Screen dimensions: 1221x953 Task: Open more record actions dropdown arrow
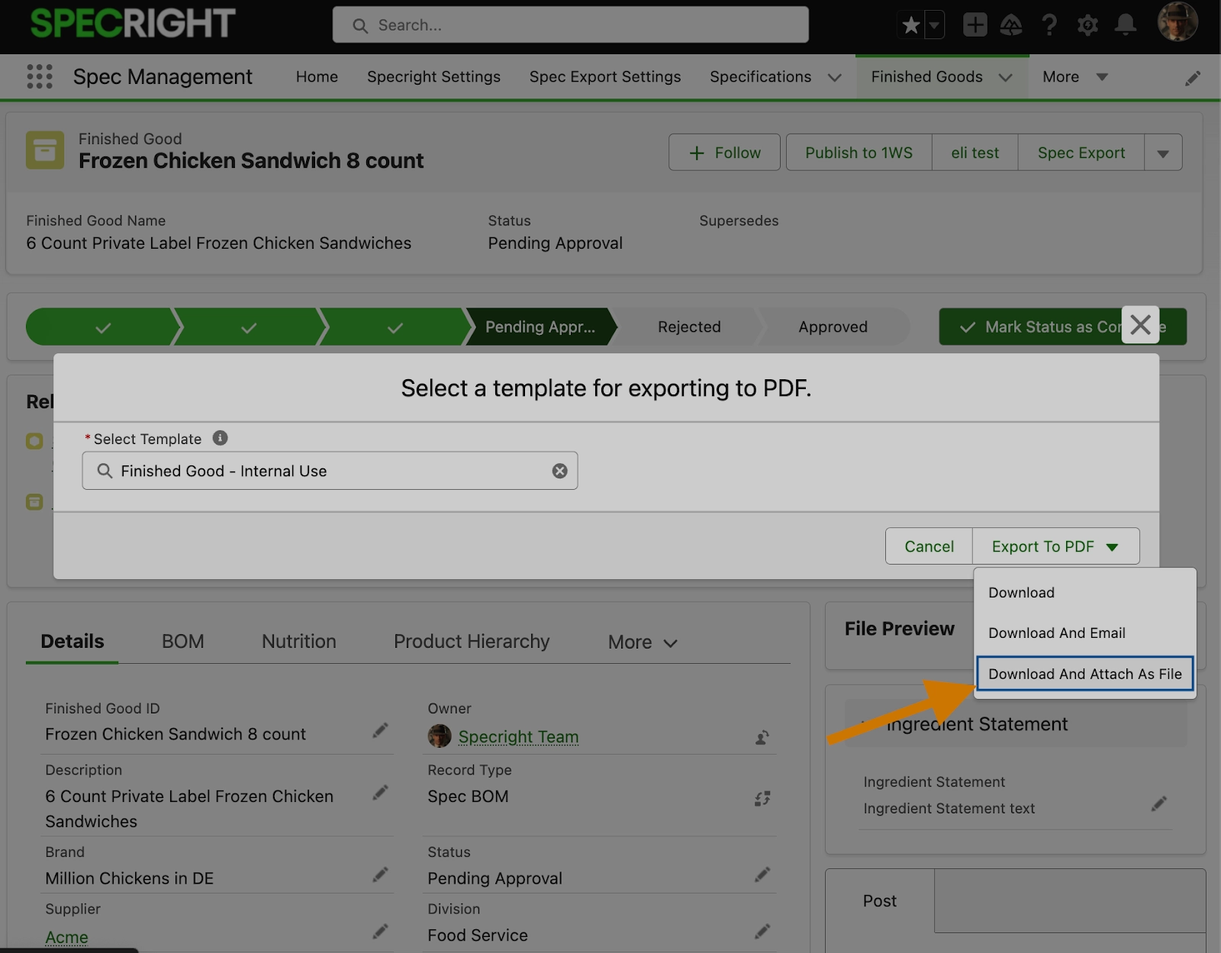click(1163, 153)
